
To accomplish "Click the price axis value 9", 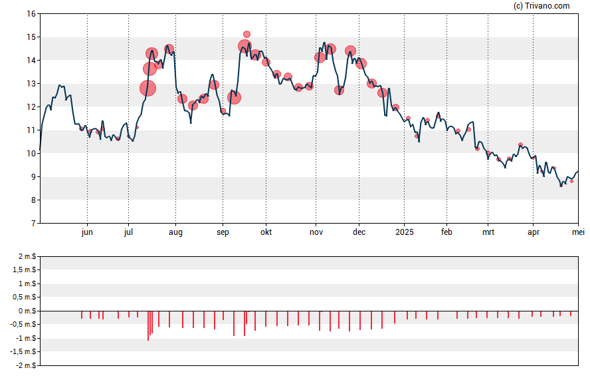I will 33,177.
